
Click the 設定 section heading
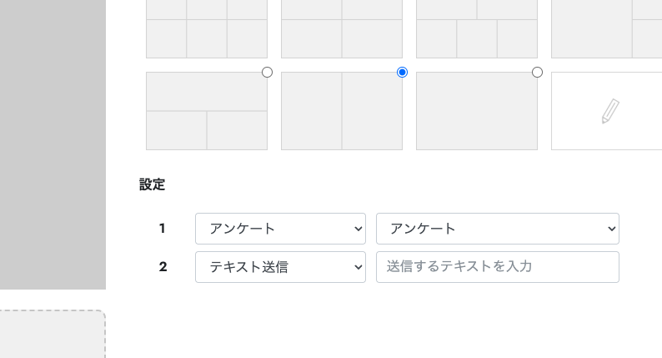(152, 184)
